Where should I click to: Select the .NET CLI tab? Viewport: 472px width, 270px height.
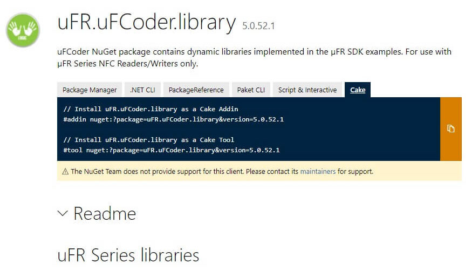(143, 90)
